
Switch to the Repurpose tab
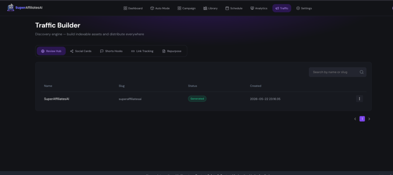pos(172,51)
